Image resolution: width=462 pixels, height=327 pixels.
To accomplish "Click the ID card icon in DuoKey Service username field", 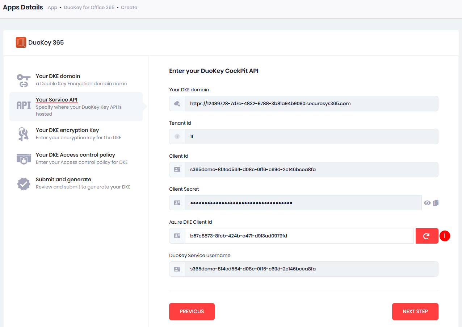I will (x=177, y=269).
